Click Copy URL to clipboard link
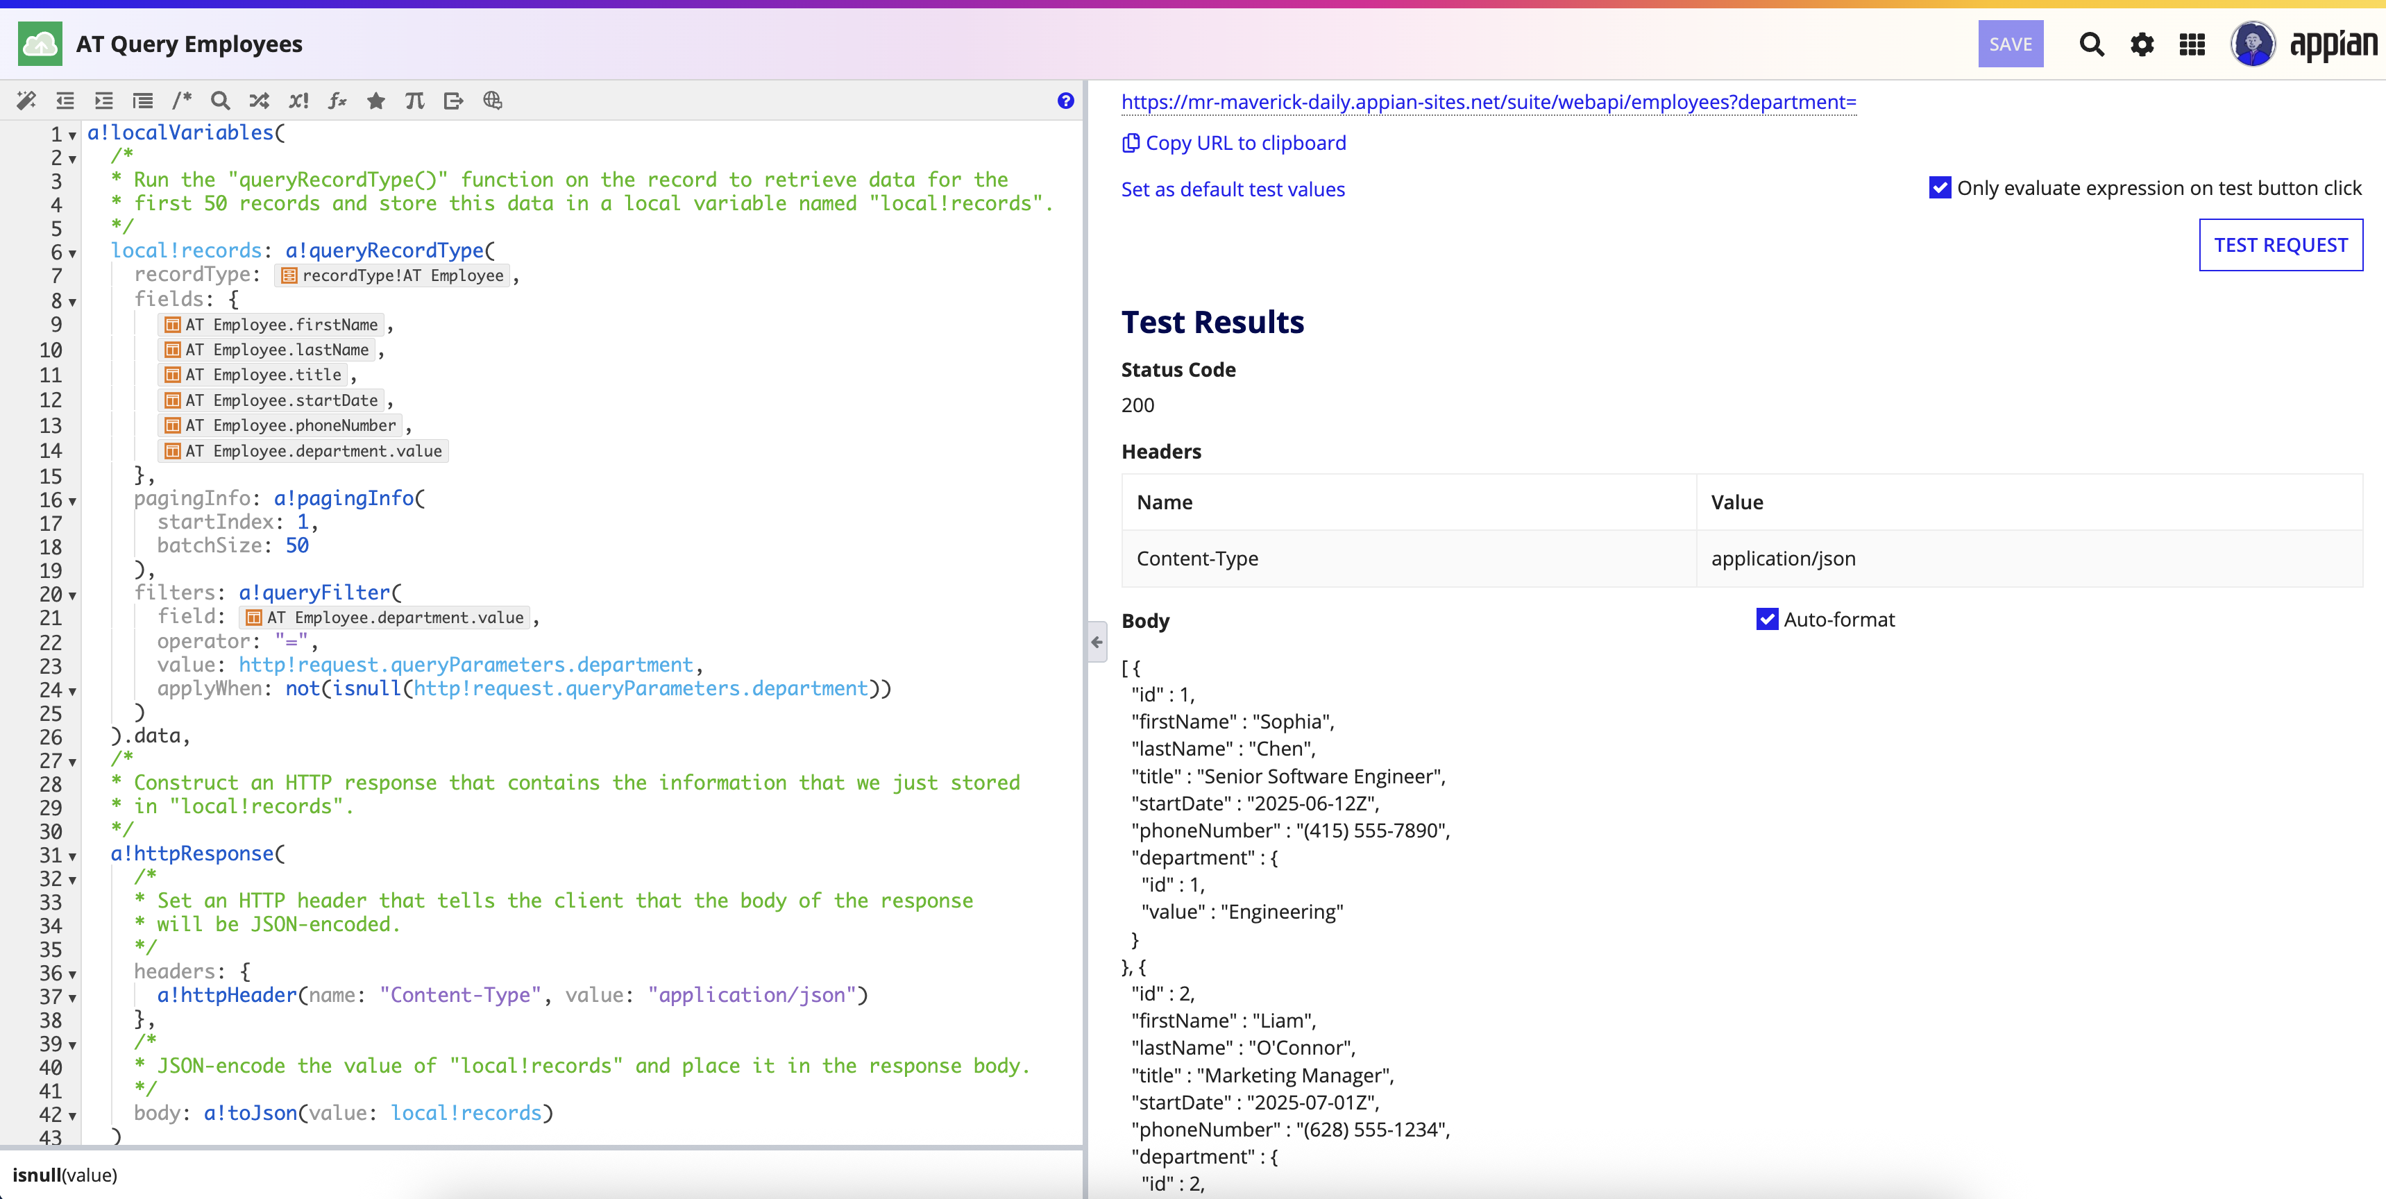 1234,142
